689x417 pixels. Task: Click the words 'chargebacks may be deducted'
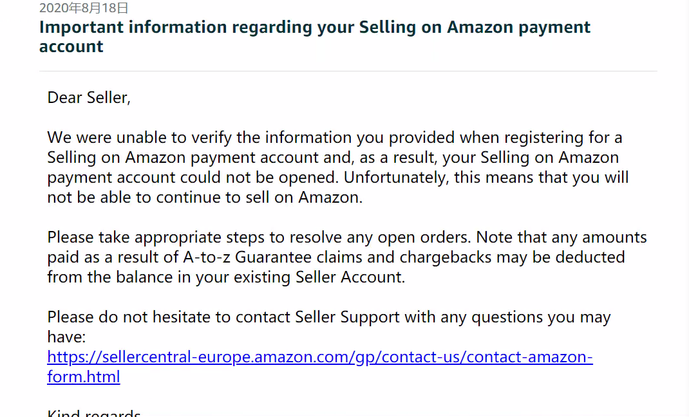pos(512,257)
